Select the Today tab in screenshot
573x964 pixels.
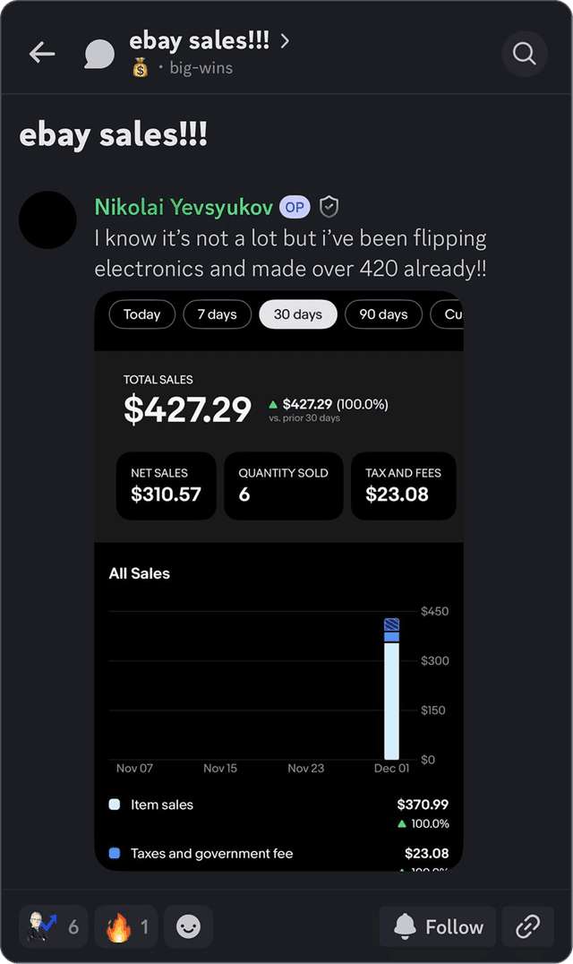141,314
